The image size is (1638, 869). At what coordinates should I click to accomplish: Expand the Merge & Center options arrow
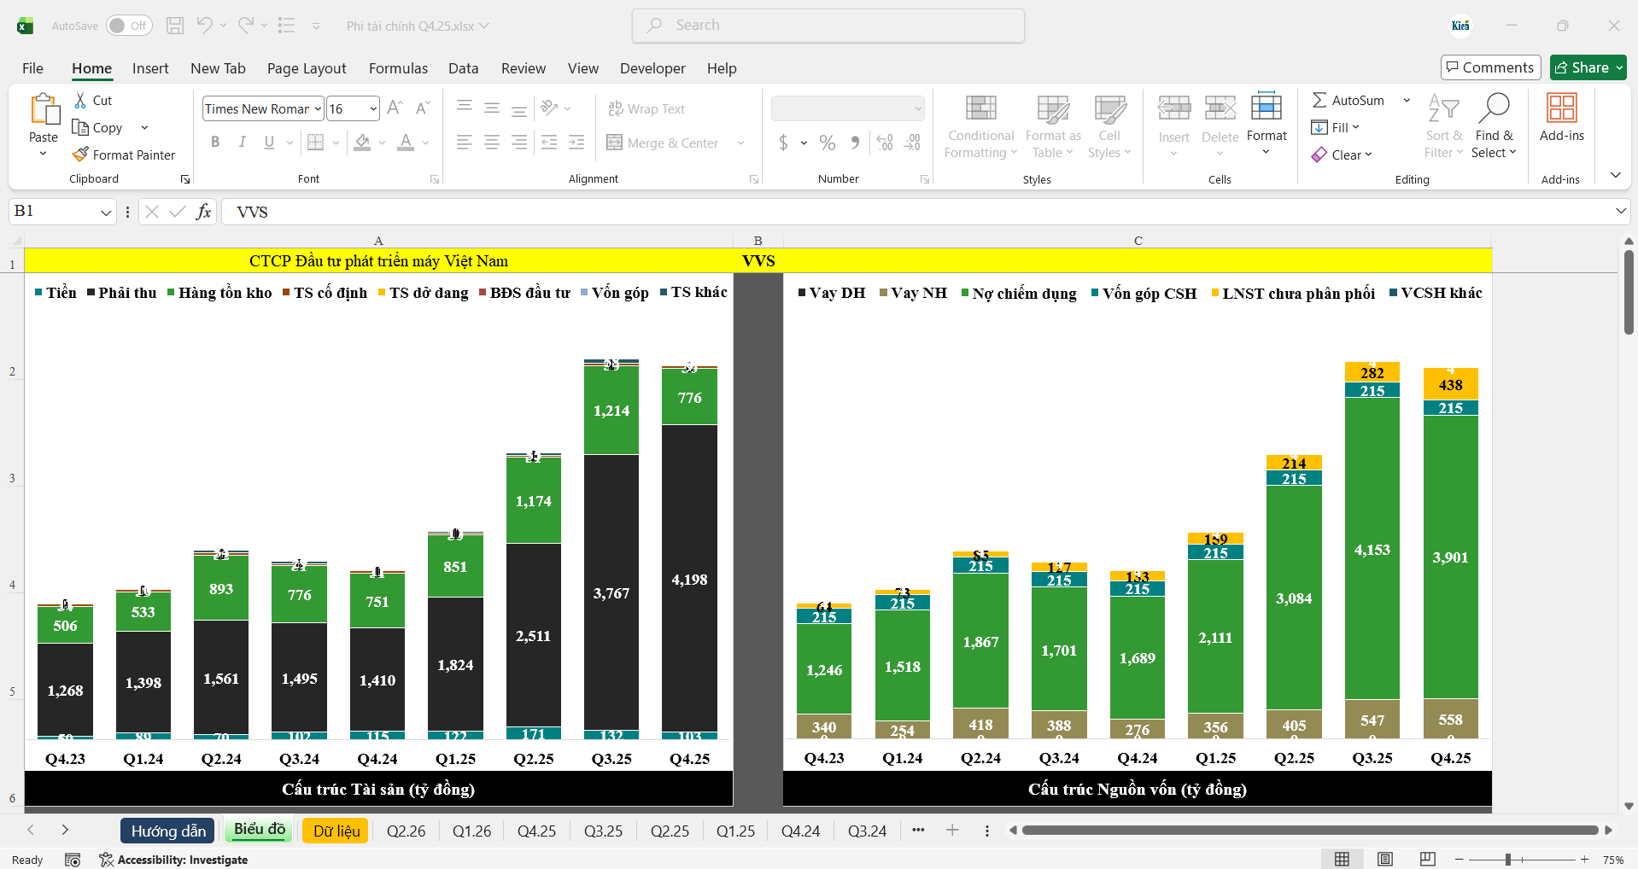pos(740,143)
